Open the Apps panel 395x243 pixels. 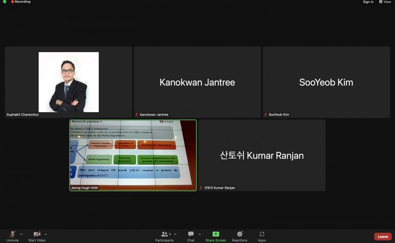(x=262, y=236)
